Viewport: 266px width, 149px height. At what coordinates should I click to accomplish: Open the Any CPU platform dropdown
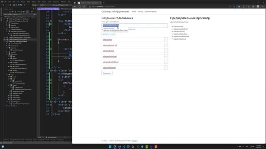coord(45,5)
